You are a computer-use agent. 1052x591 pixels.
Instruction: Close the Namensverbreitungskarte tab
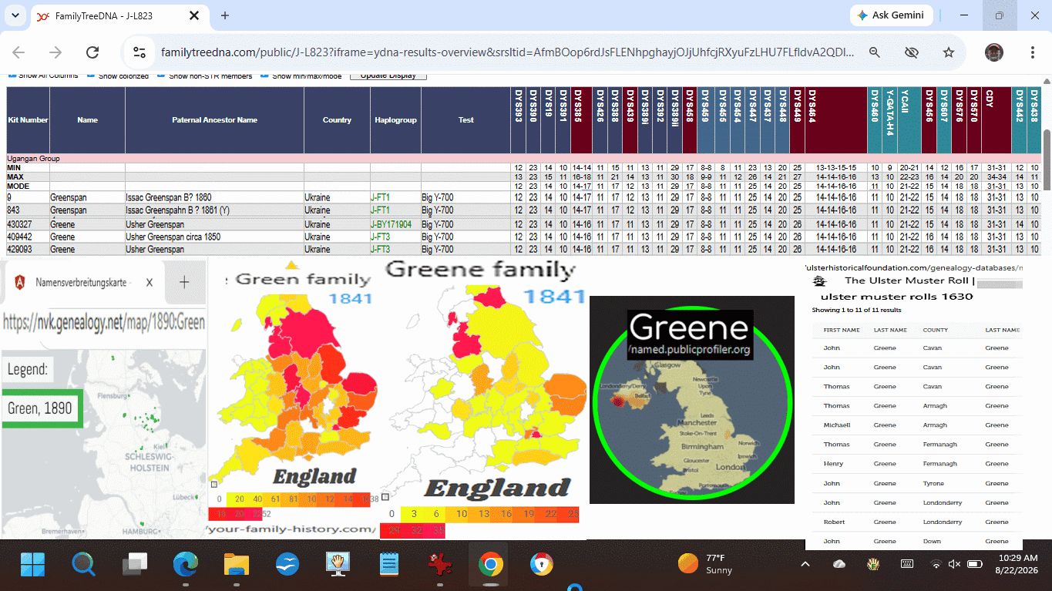click(x=149, y=283)
